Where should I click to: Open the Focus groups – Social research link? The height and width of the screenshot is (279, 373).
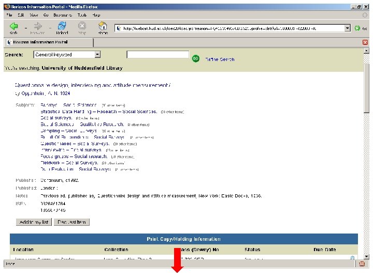(74, 157)
